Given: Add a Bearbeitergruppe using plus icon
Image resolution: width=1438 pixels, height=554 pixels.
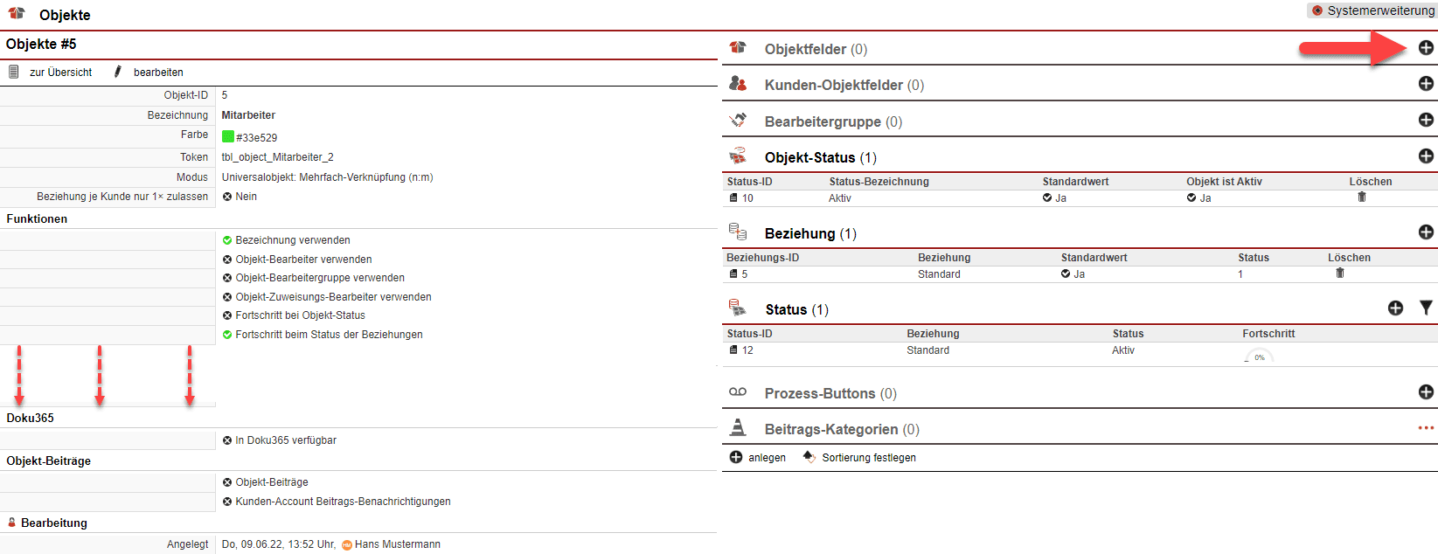Looking at the screenshot, I should [1425, 120].
